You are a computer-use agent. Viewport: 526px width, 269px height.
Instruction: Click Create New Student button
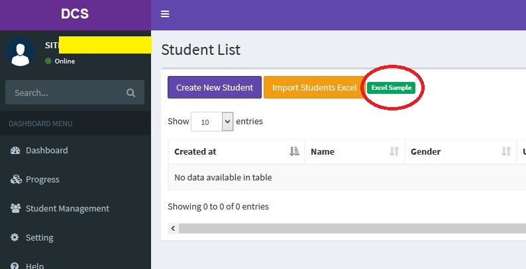point(215,88)
